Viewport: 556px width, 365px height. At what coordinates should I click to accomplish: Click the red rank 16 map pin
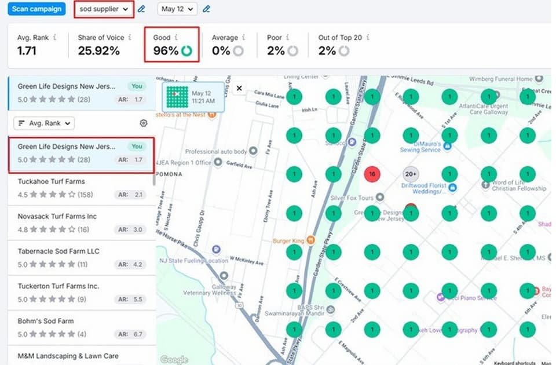[x=372, y=174]
